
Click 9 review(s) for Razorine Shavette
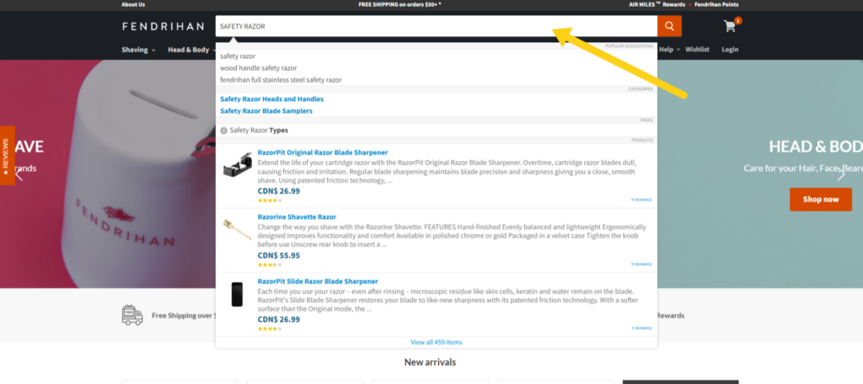[x=641, y=264]
